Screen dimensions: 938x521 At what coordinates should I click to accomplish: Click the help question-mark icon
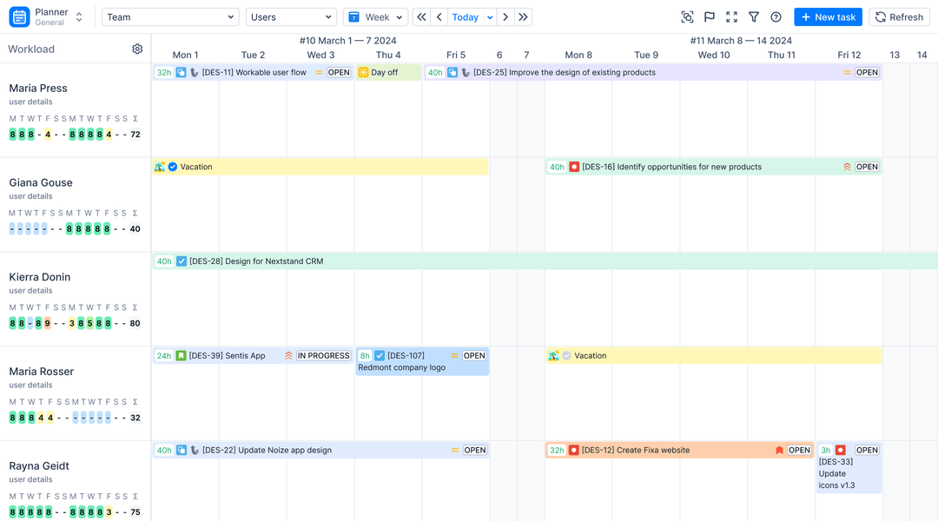click(776, 16)
